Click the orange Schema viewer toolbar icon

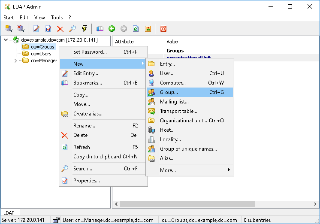[x=148, y=29]
